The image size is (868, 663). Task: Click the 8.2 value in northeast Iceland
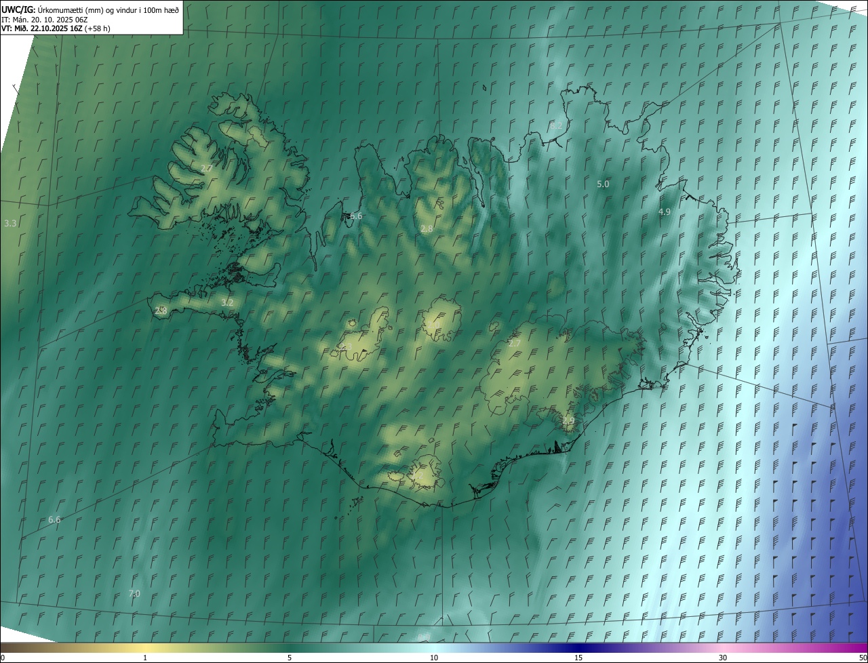[556, 126]
